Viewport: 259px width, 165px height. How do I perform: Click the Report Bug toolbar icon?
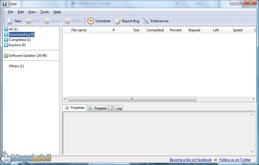pyautogui.click(x=117, y=21)
